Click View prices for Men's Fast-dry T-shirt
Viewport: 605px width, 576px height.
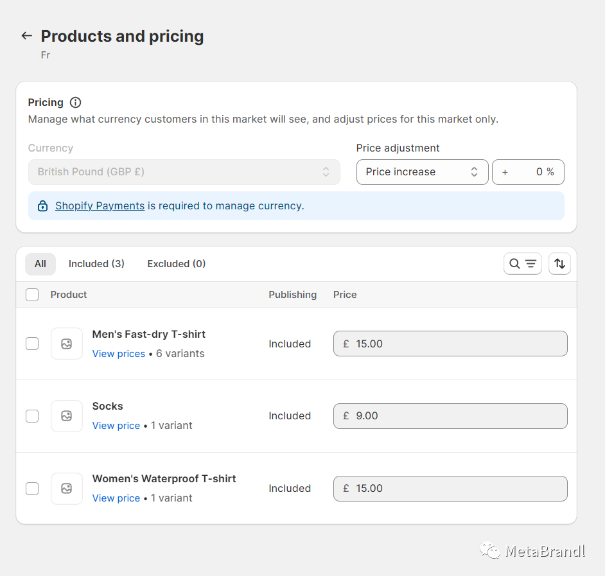(119, 354)
